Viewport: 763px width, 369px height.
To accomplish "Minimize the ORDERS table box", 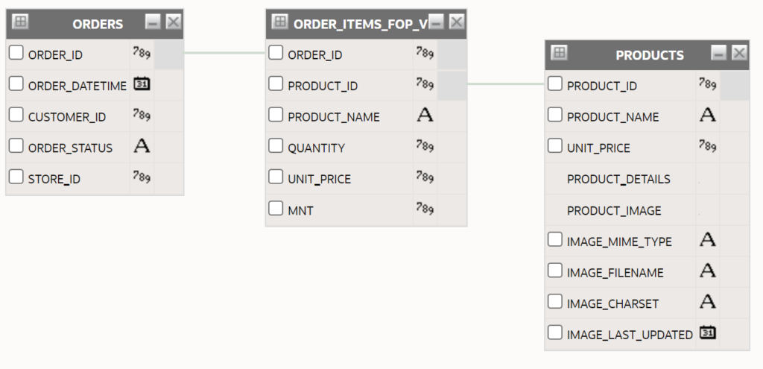I will click(x=153, y=22).
